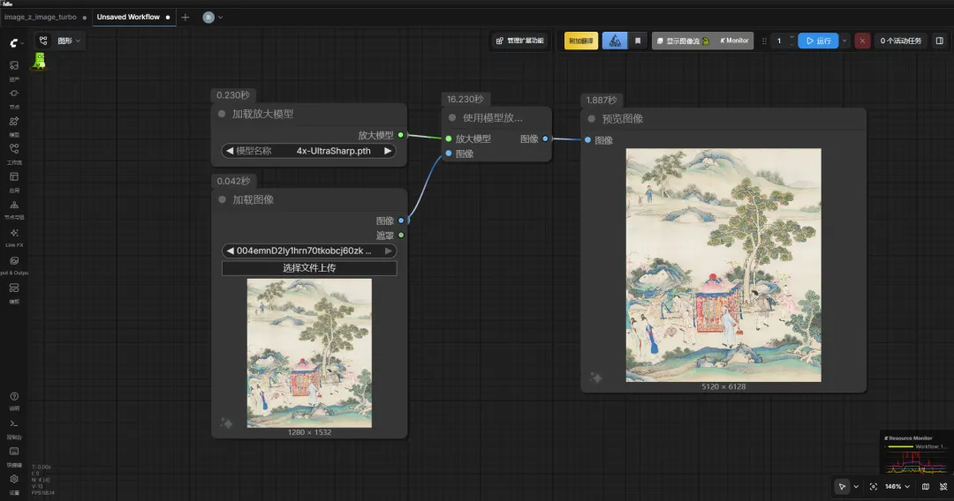Select previous 模型名称 model arrow
954x501 pixels.
[x=230, y=151]
